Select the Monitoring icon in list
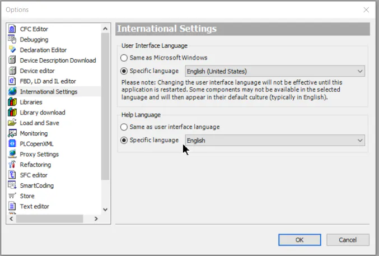The image size is (379, 256). click(12, 133)
